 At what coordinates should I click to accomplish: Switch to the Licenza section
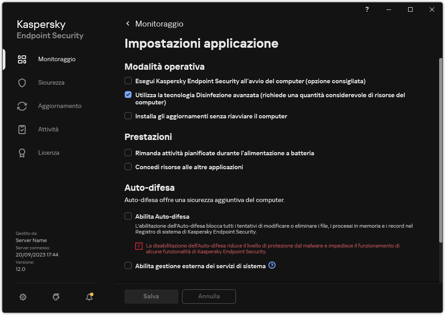tap(49, 153)
